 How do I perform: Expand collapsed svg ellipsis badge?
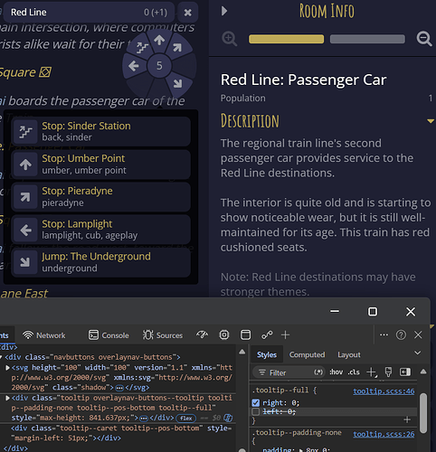(x=119, y=388)
